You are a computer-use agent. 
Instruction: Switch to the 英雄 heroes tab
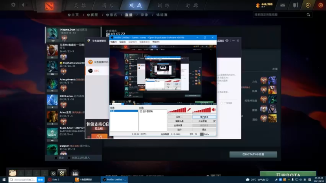[x=80, y=5]
